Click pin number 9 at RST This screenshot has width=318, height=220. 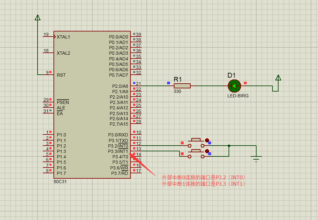click(x=47, y=72)
